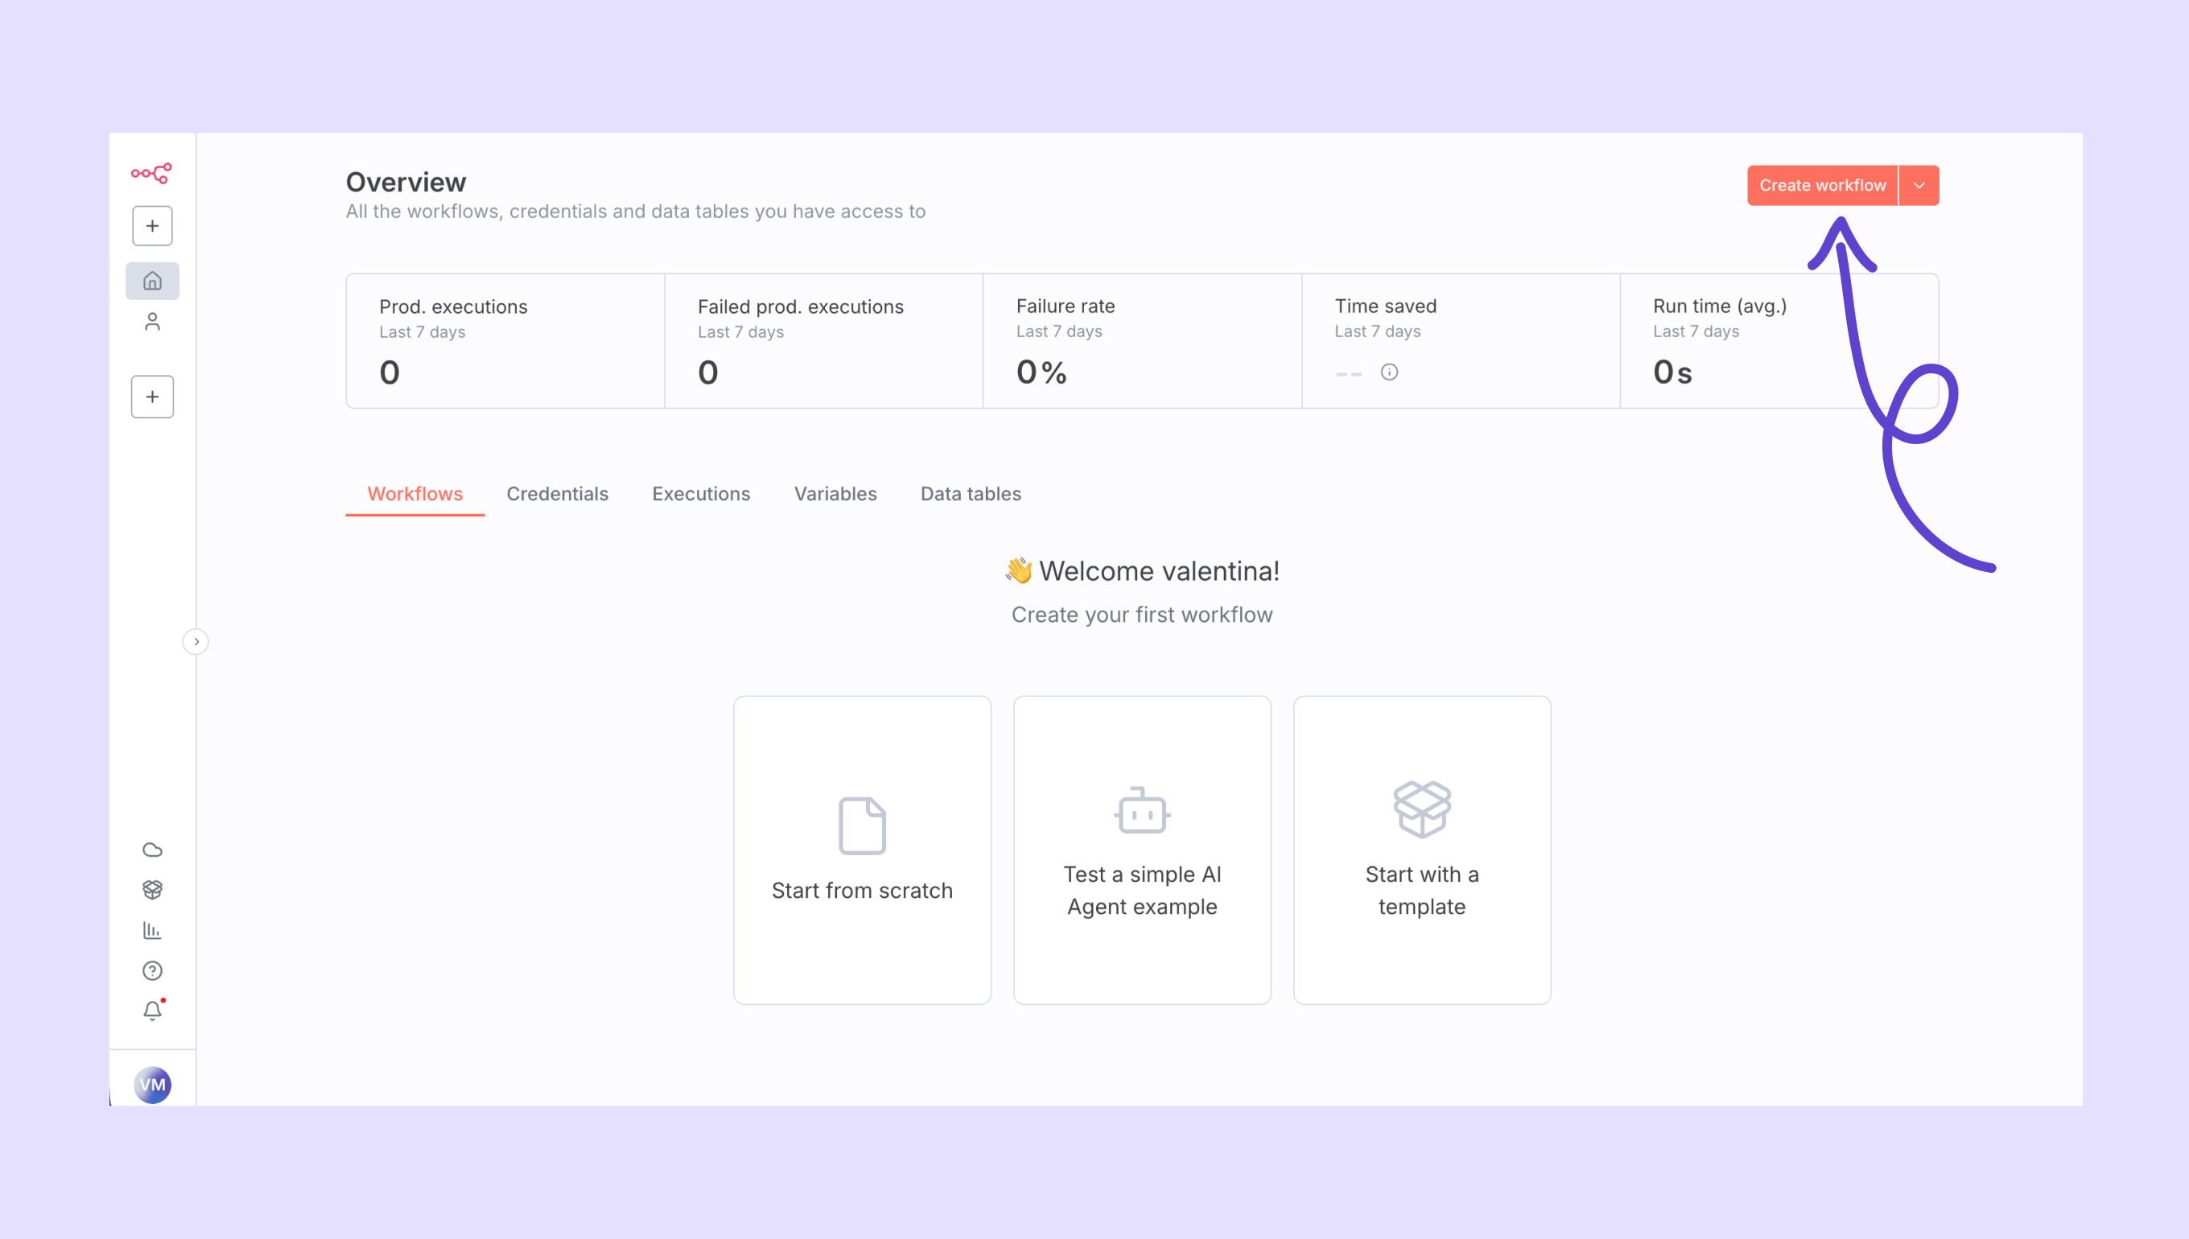Open the VM user avatar menu
This screenshot has width=2189, height=1239.
tap(152, 1085)
